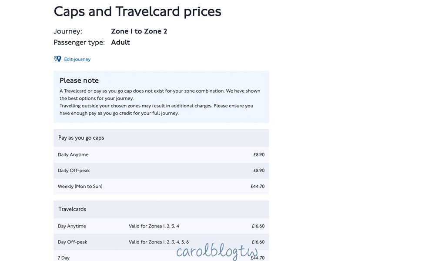The width and height of the screenshot is (435, 261).
Task: Select the Day Off-peak travelcard row
Action: [161, 242]
